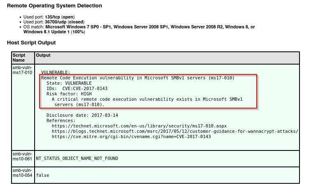Click the 'State: VULNERABLE' line
316x192 pixels.
pyautogui.click(x=69, y=83)
